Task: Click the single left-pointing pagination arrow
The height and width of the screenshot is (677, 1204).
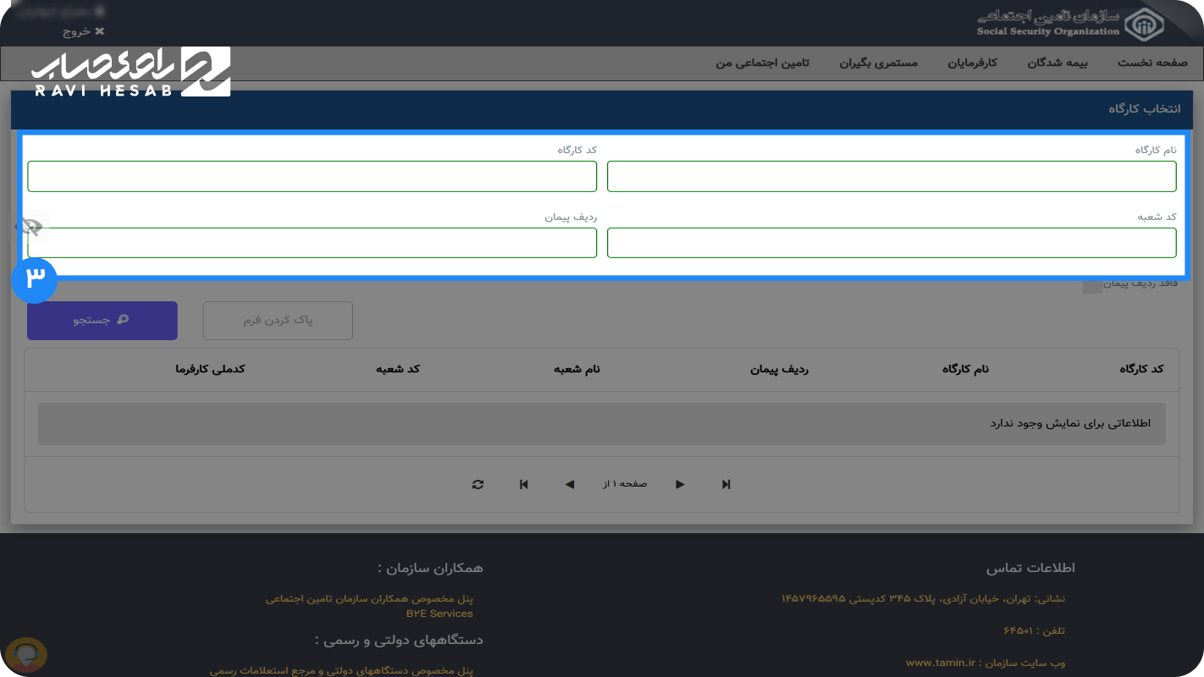Action: tap(570, 484)
